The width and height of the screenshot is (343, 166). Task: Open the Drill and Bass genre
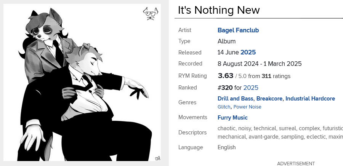(x=236, y=99)
